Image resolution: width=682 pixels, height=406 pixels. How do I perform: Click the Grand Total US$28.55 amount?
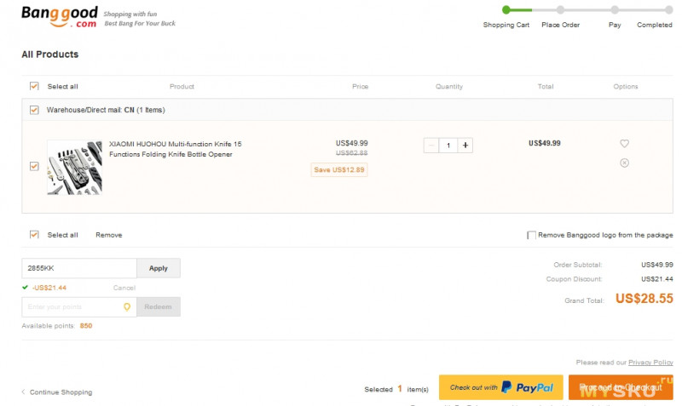point(644,298)
